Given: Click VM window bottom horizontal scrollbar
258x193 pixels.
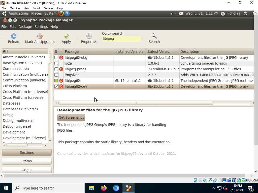Looking at the screenshot, I should 124,175.
